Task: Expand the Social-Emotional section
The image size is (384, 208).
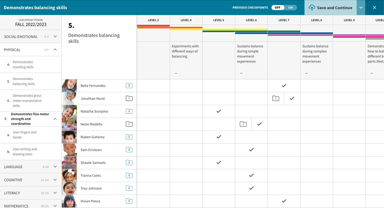Action: tap(55, 37)
